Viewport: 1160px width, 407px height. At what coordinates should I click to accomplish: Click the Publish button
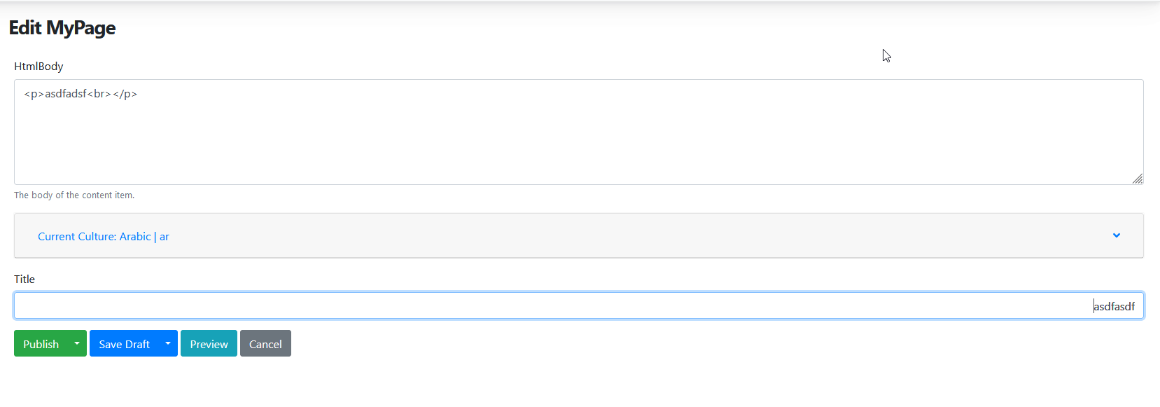(40, 343)
